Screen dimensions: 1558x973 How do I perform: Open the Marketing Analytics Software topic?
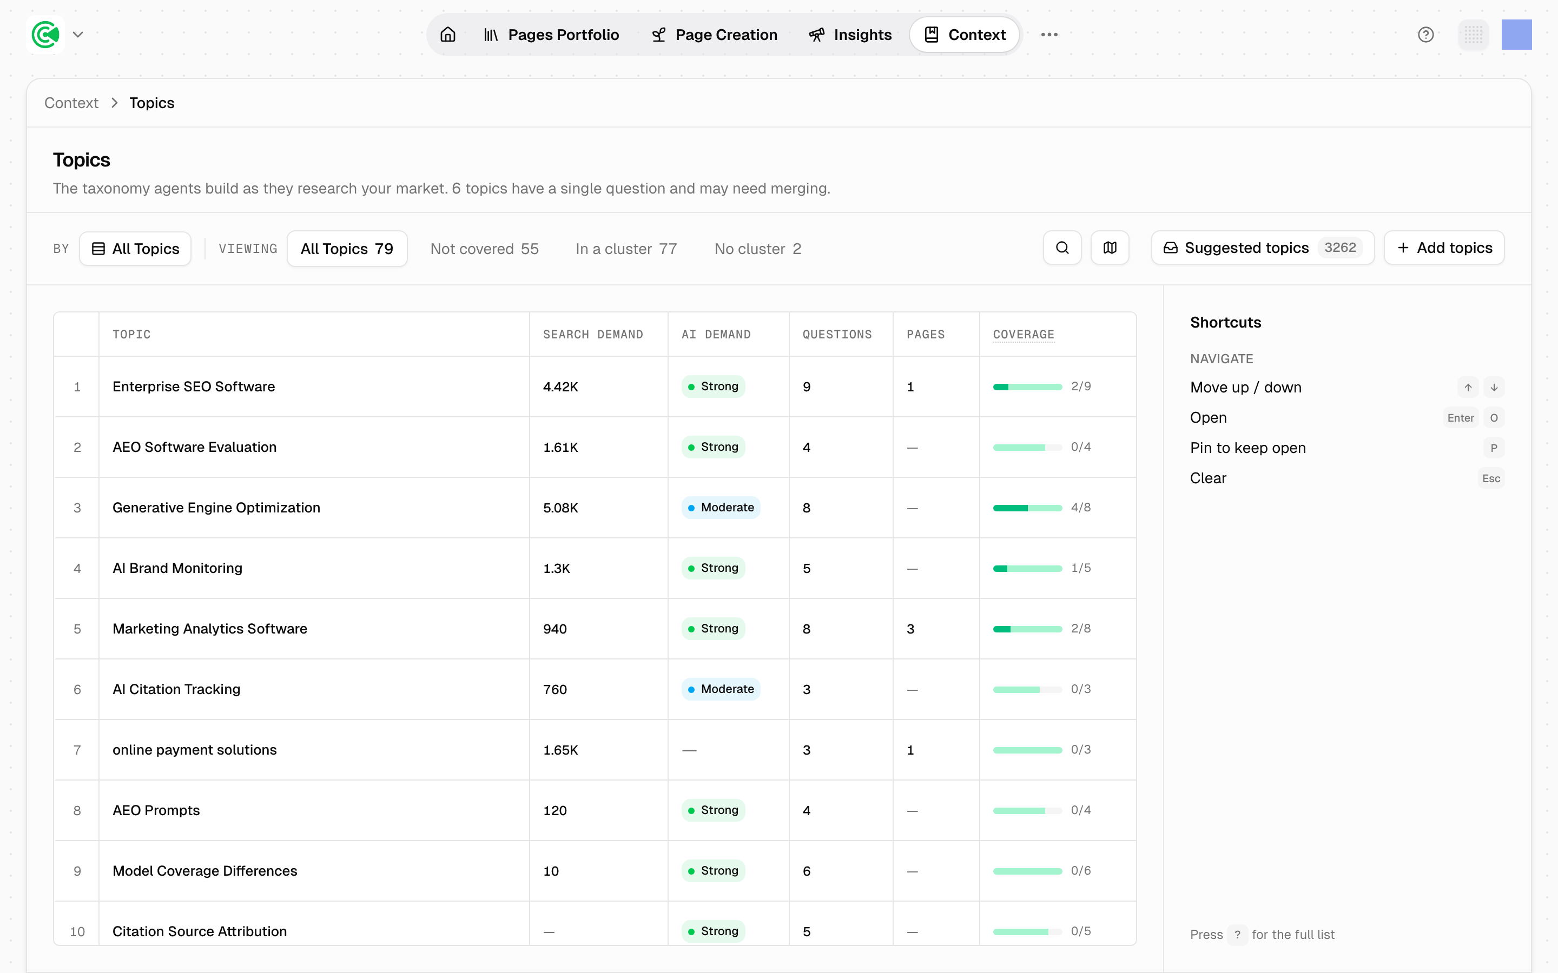(210, 629)
